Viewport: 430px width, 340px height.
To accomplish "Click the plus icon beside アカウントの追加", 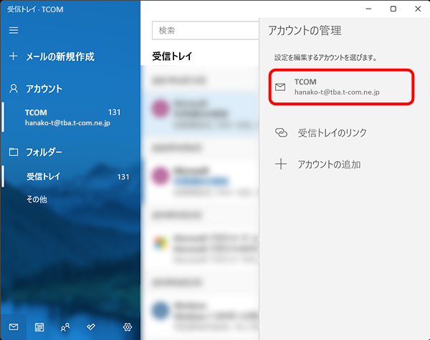I will click(x=281, y=164).
